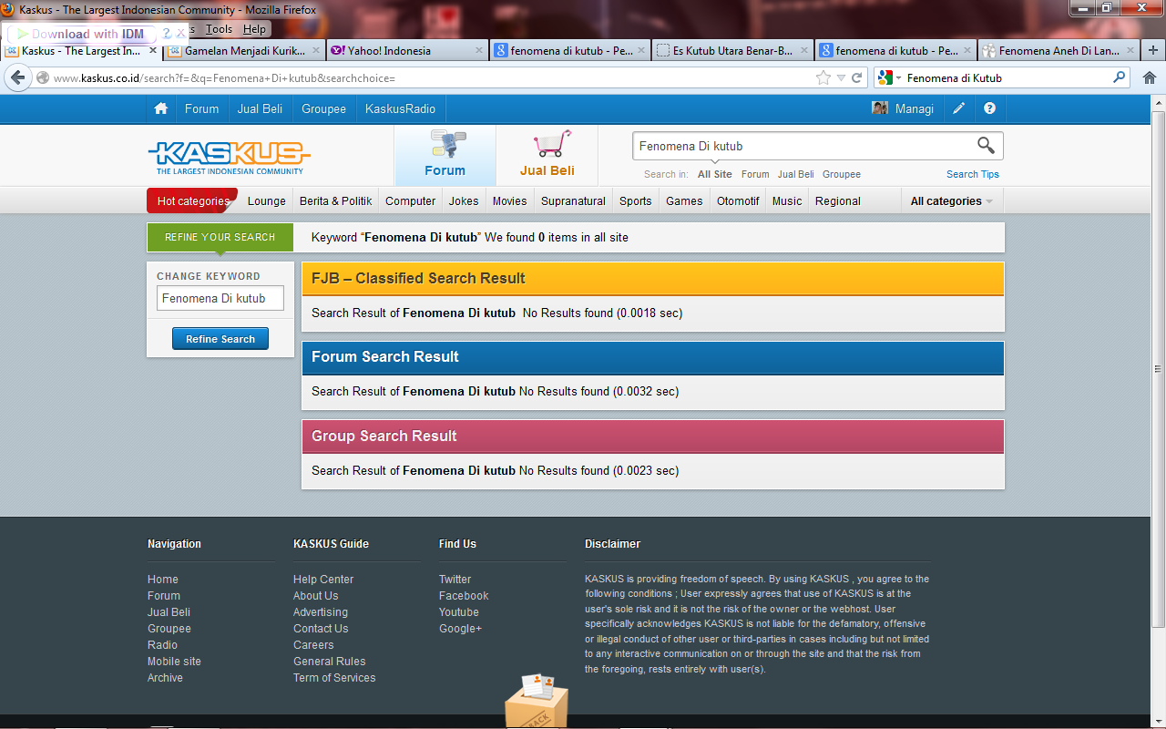Open the Otomotif category
1166x729 pixels.
738,201
